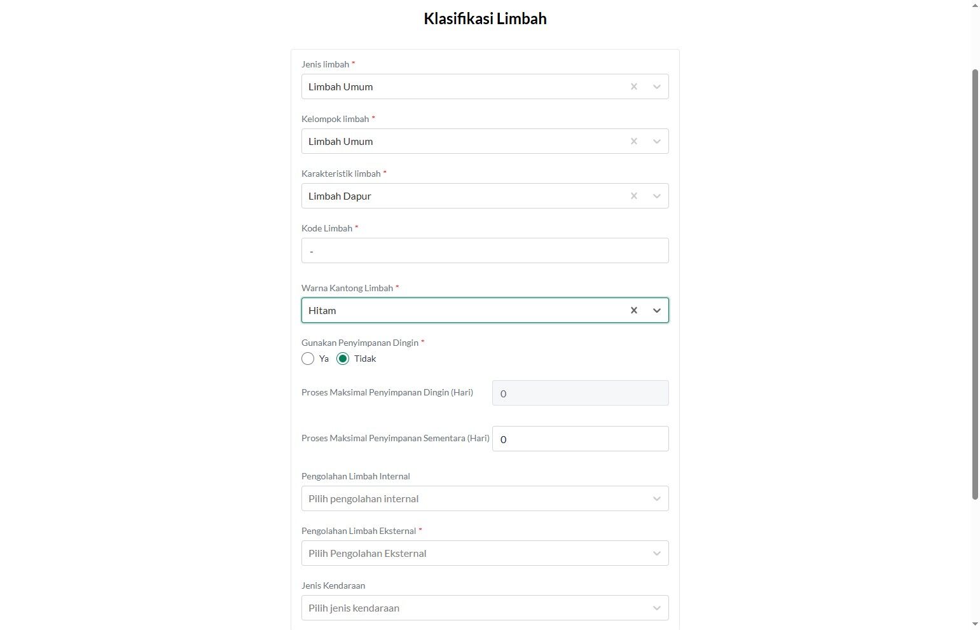The width and height of the screenshot is (980, 630).
Task: Clear the Karakteristik limbah selection
Action: pos(633,196)
